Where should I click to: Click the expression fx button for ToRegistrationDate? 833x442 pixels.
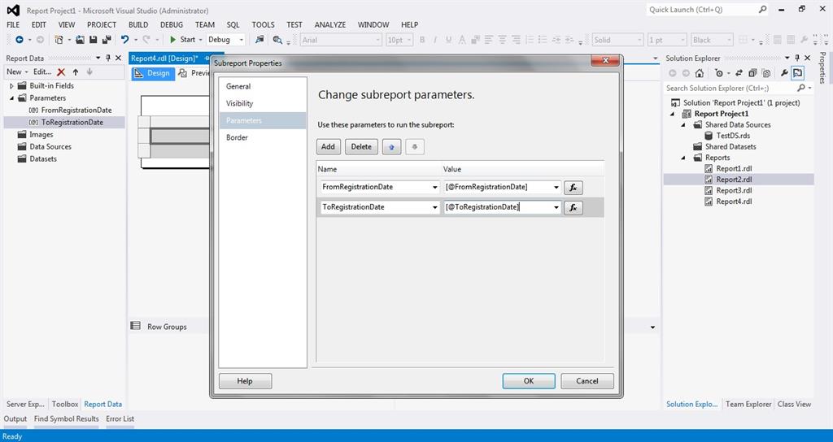574,207
